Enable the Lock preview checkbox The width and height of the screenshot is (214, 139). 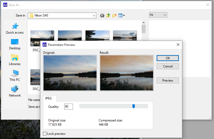click(x=45, y=134)
